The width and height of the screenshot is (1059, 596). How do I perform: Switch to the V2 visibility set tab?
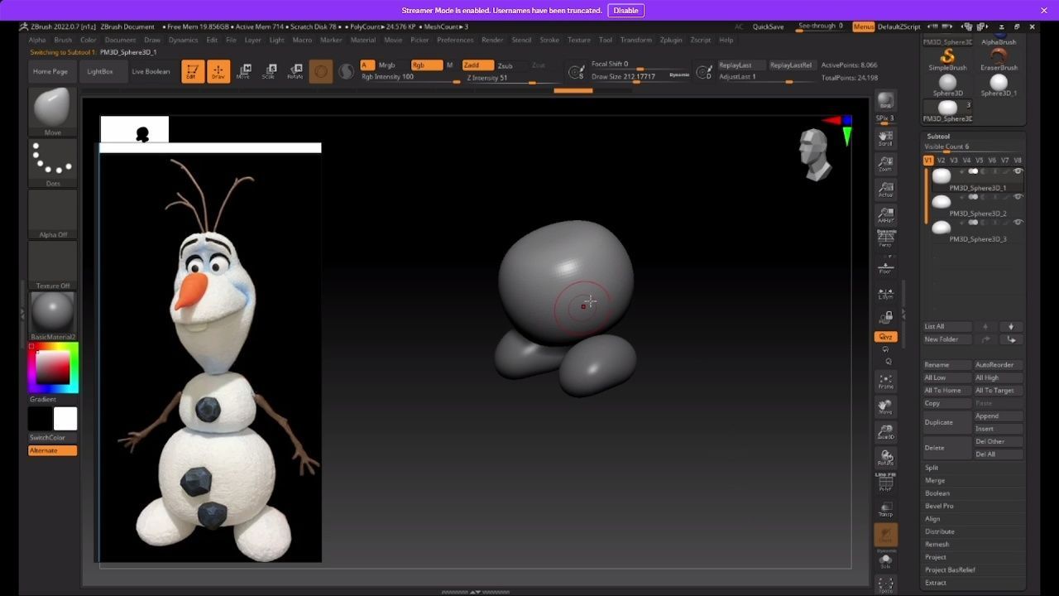[941, 161]
